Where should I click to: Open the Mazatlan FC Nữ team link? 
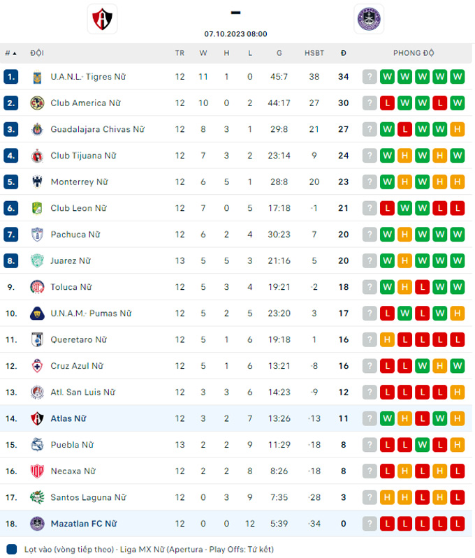pos(84,524)
